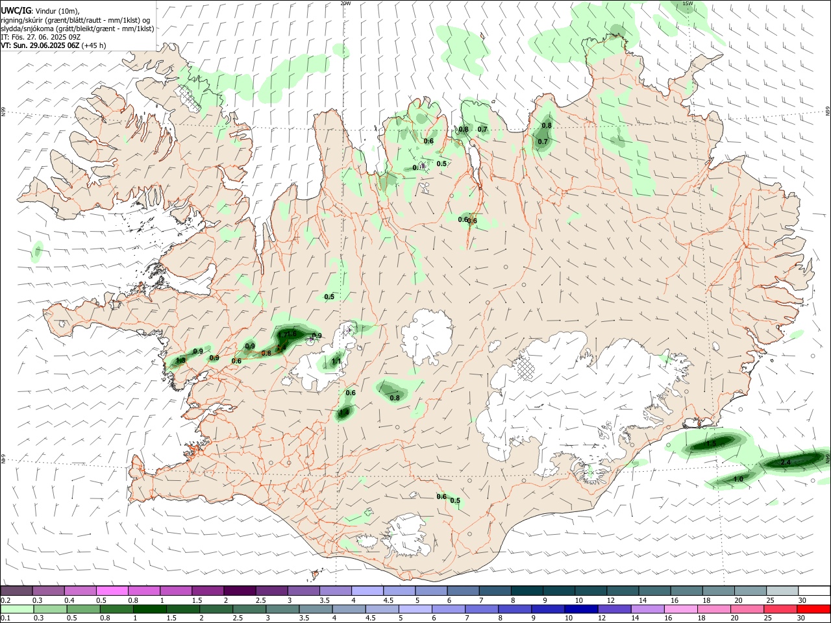This screenshot has height=623, width=831.
Task: Choose the bright magenta 0.5 swatch in top snow legend
Action: [x=112, y=591]
